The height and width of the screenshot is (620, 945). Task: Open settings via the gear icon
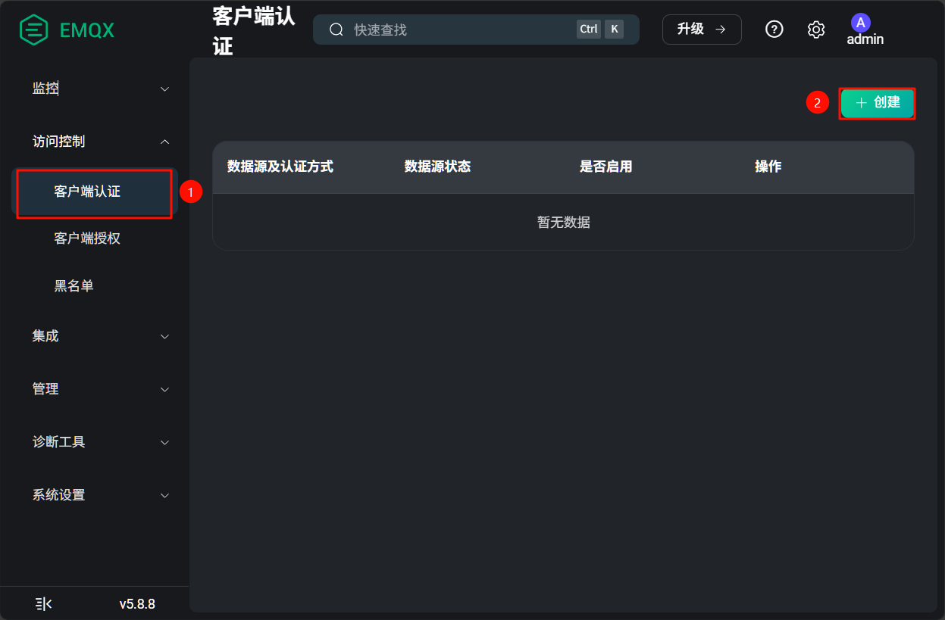click(815, 30)
